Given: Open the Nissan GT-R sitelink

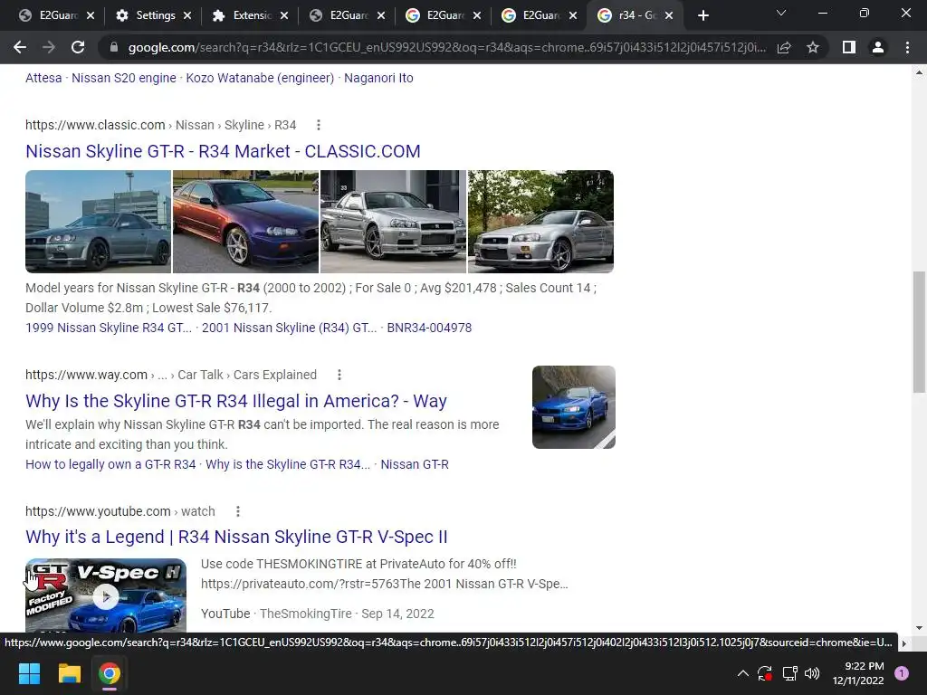Looking at the screenshot, I should coord(415,464).
